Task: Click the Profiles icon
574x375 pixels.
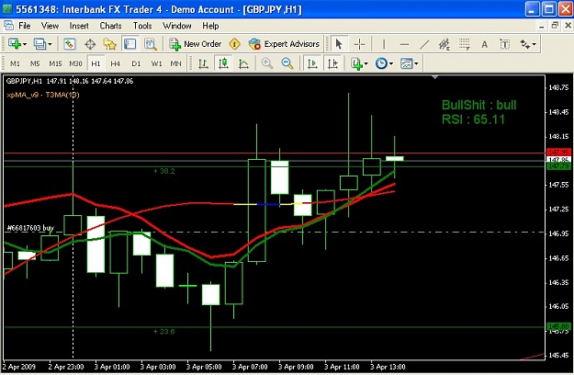Action: point(39,44)
